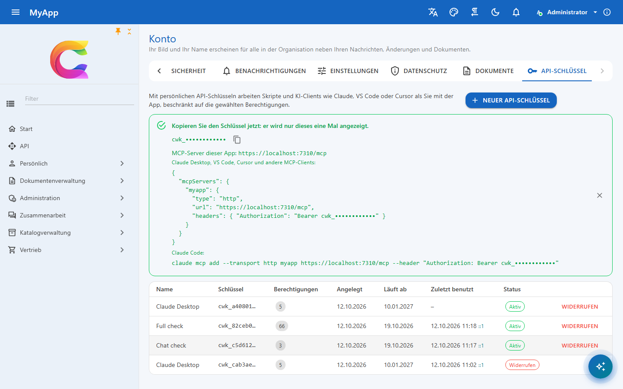
Task: Click permissions badge 3 for Chat check
Action: coord(280,345)
